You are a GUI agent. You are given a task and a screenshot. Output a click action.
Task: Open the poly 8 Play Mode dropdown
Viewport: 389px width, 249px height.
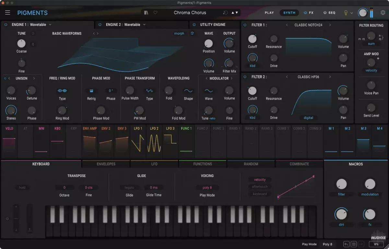coord(207,187)
